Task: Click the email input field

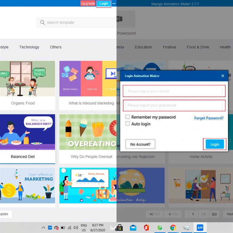Action: coord(174,91)
